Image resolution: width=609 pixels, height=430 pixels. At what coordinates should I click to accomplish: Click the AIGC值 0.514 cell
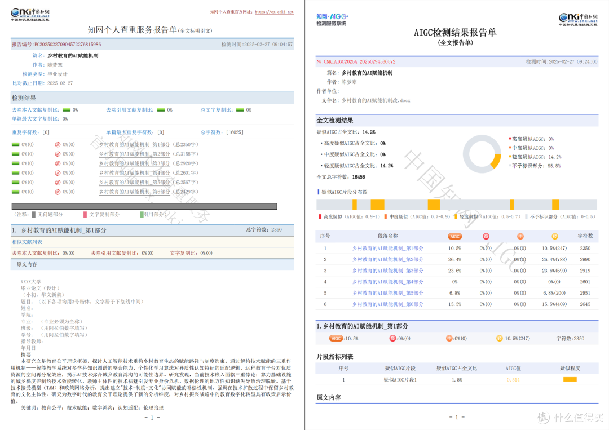pyautogui.click(x=513, y=379)
